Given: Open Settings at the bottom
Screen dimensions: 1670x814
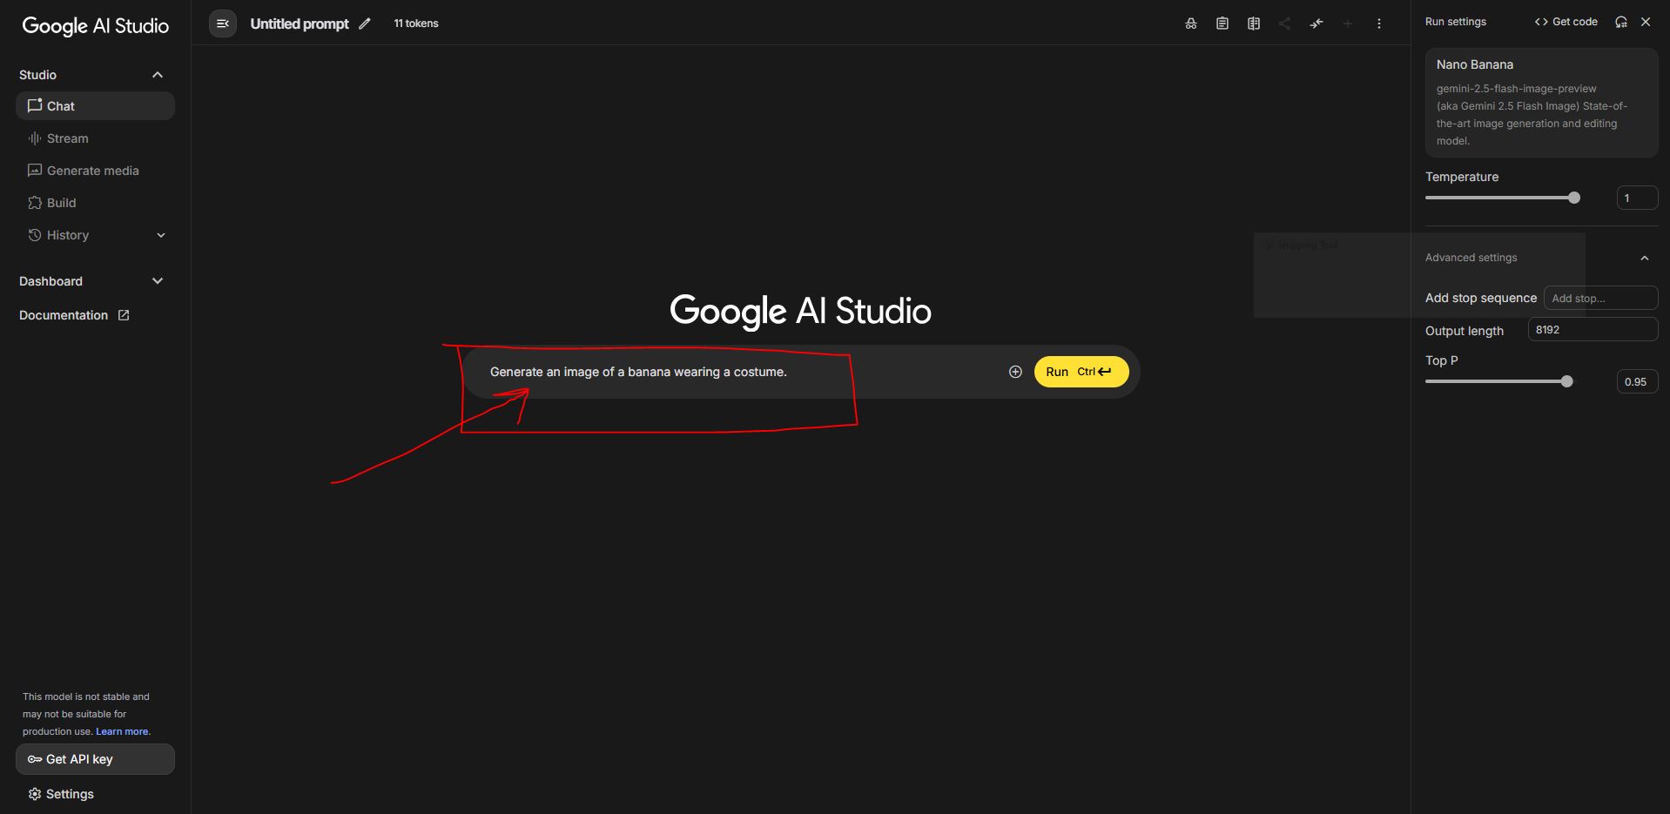Looking at the screenshot, I should [61, 793].
